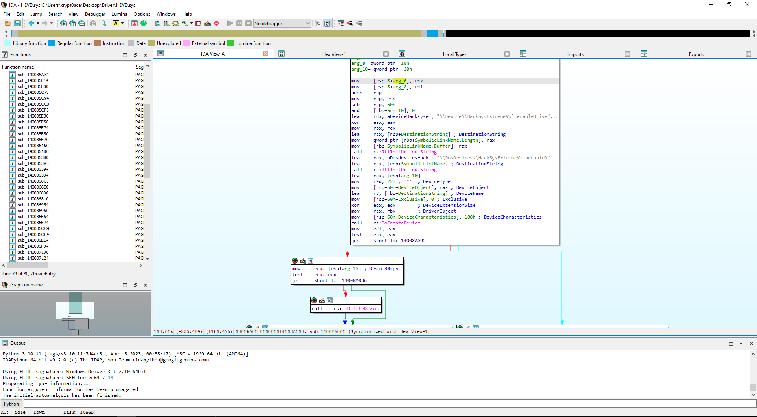Image resolution: width=757 pixels, height=417 pixels.
Task: Click the red square breakpoint-style toolbar icon
Action: click(198, 24)
